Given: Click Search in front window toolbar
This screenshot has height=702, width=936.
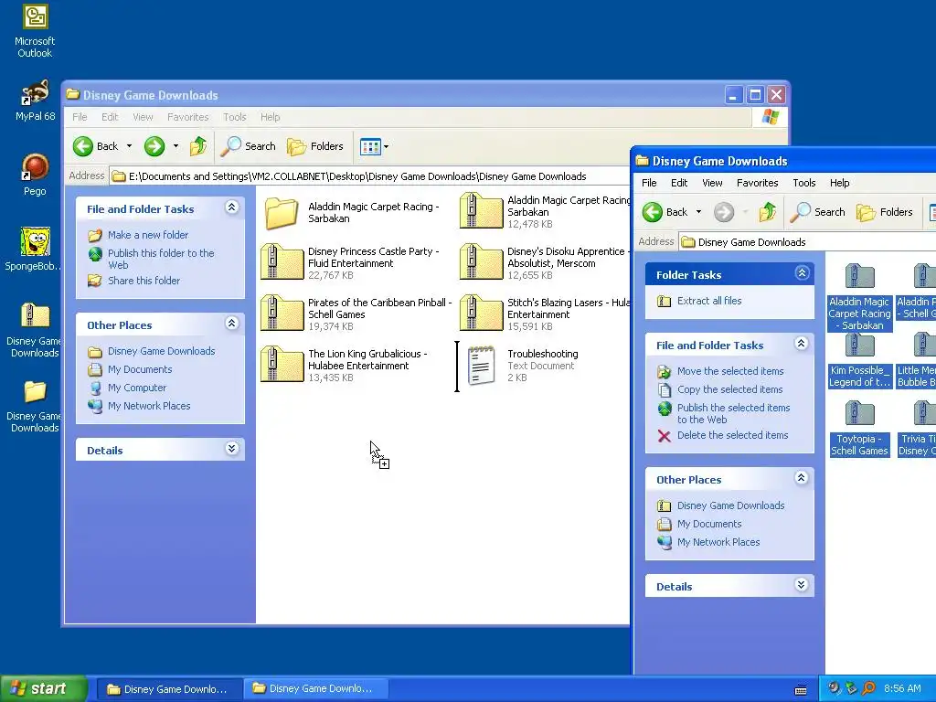Looking at the screenshot, I should click(x=818, y=212).
